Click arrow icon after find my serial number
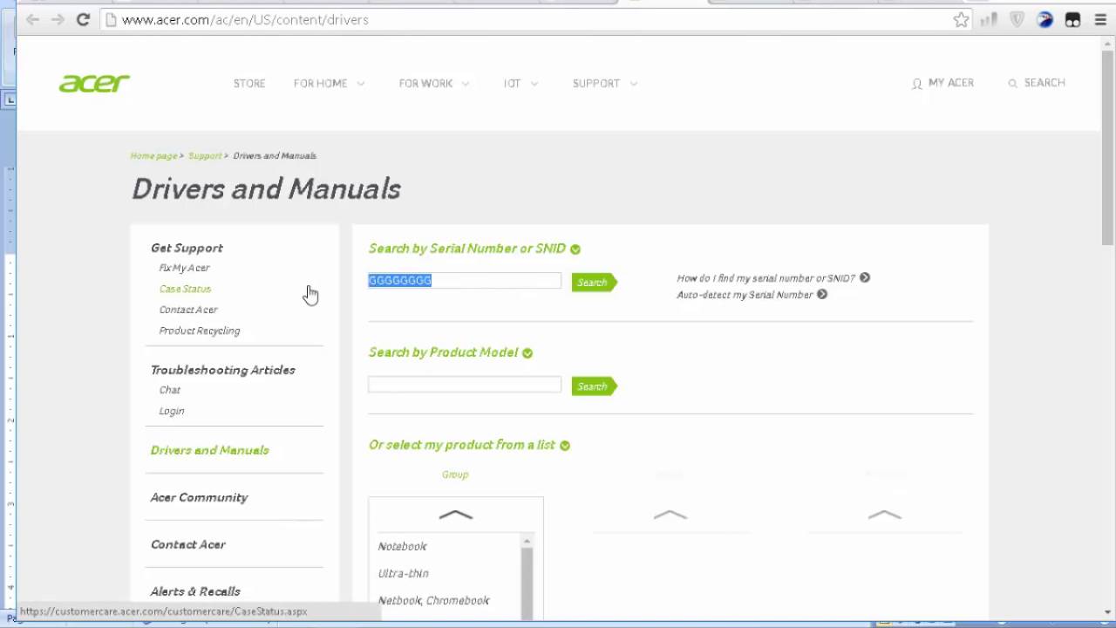The width and height of the screenshot is (1116, 628). 864,277
